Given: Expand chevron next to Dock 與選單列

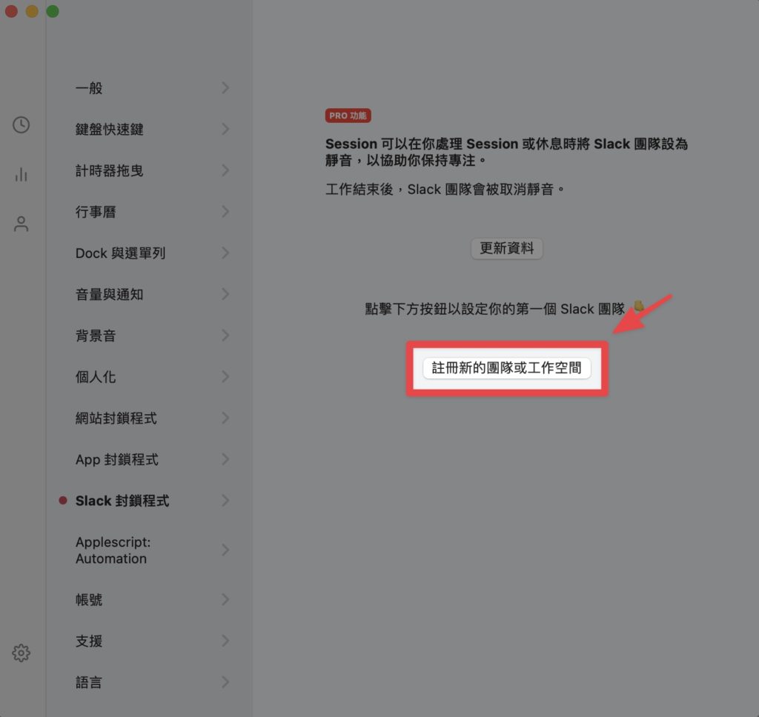Looking at the screenshot, I should [225, 253].
